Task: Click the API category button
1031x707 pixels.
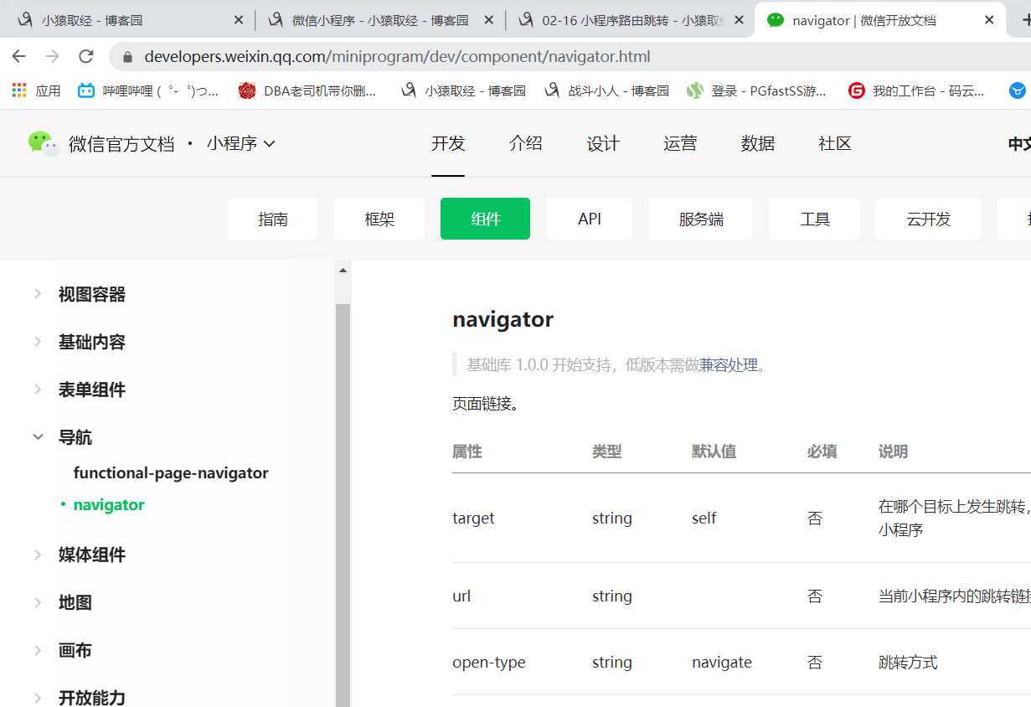Action: [590, 219]
